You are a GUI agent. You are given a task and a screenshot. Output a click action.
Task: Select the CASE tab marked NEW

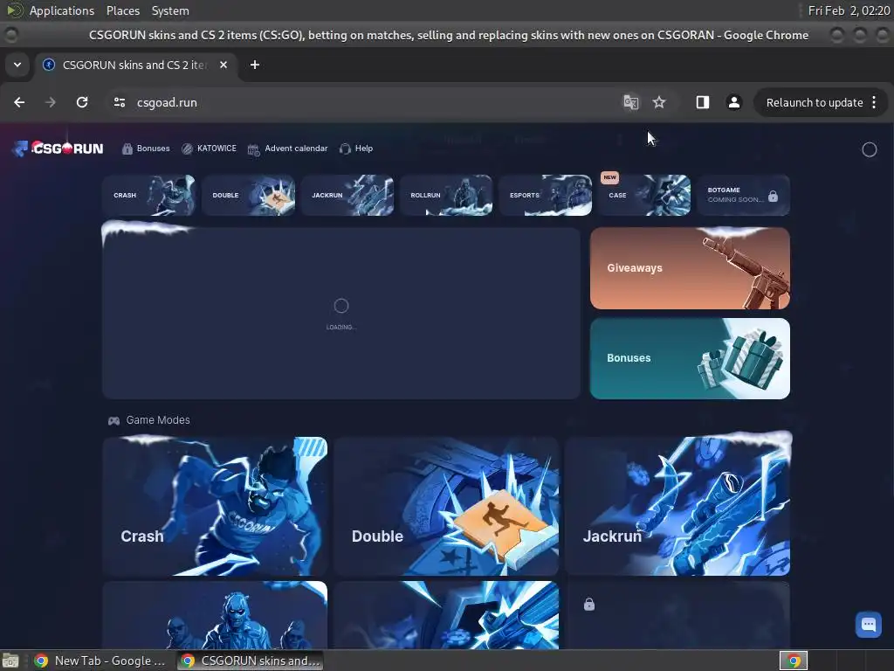pos(644,195)
